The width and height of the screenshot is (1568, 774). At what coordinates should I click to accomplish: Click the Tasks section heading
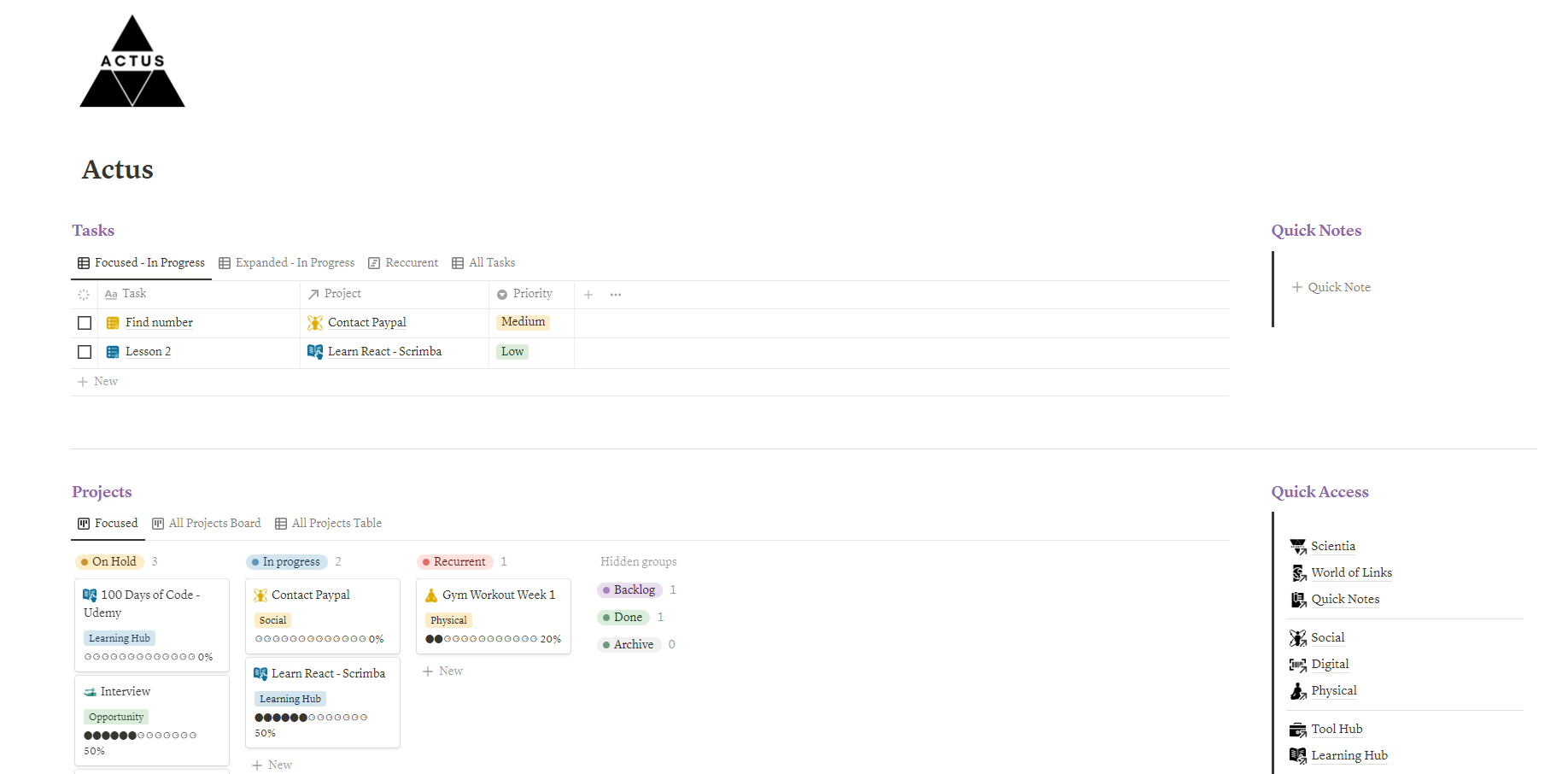pyautogui.click(x=93, y=231)
